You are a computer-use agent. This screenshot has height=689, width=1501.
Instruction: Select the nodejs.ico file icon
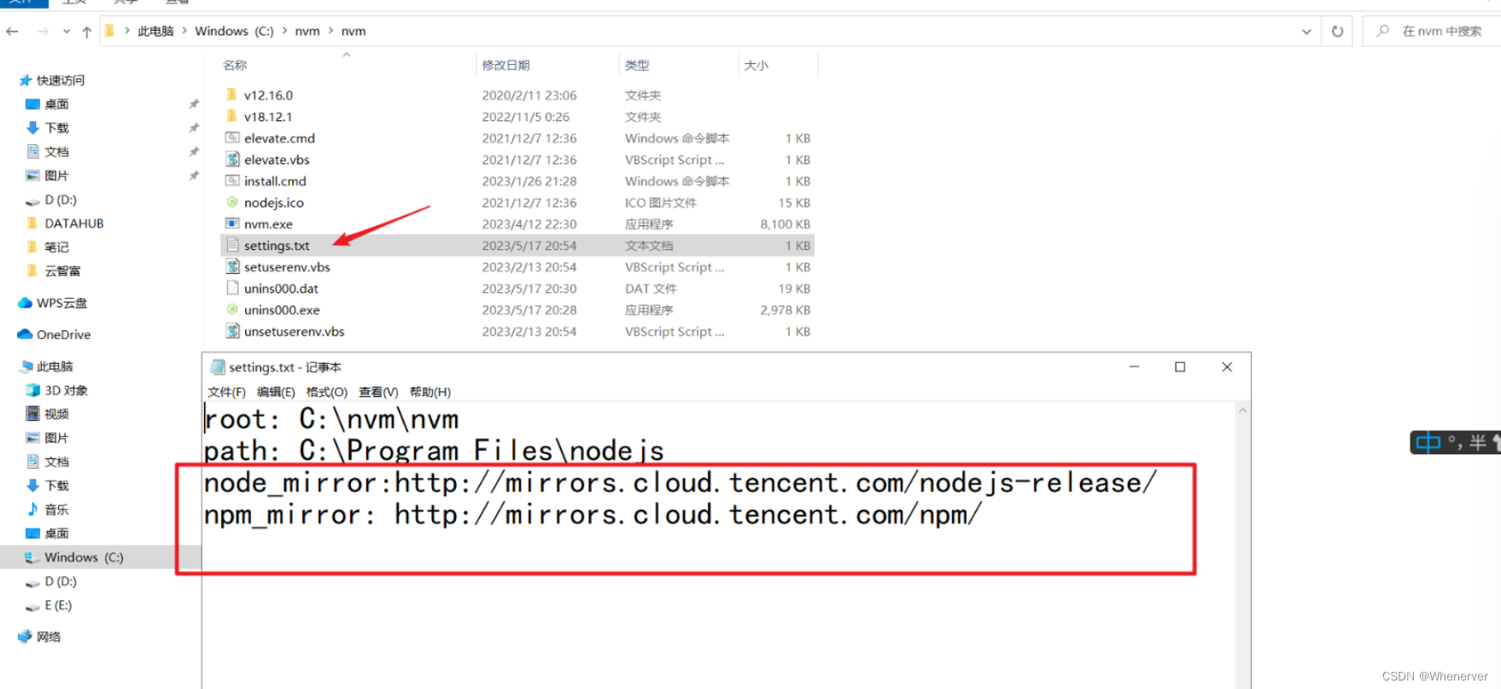[x=231, y=202]
